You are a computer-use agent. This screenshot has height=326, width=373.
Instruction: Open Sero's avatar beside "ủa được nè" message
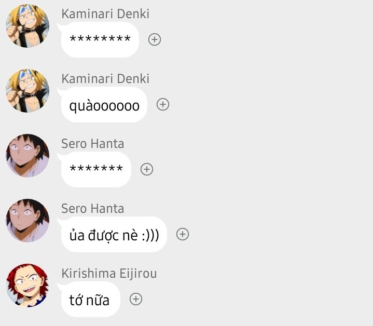(27, 220)
